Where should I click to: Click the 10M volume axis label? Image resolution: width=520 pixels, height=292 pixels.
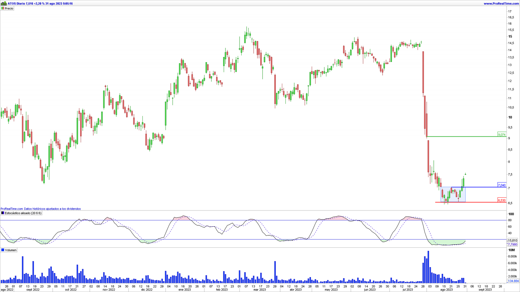point(512,250)
